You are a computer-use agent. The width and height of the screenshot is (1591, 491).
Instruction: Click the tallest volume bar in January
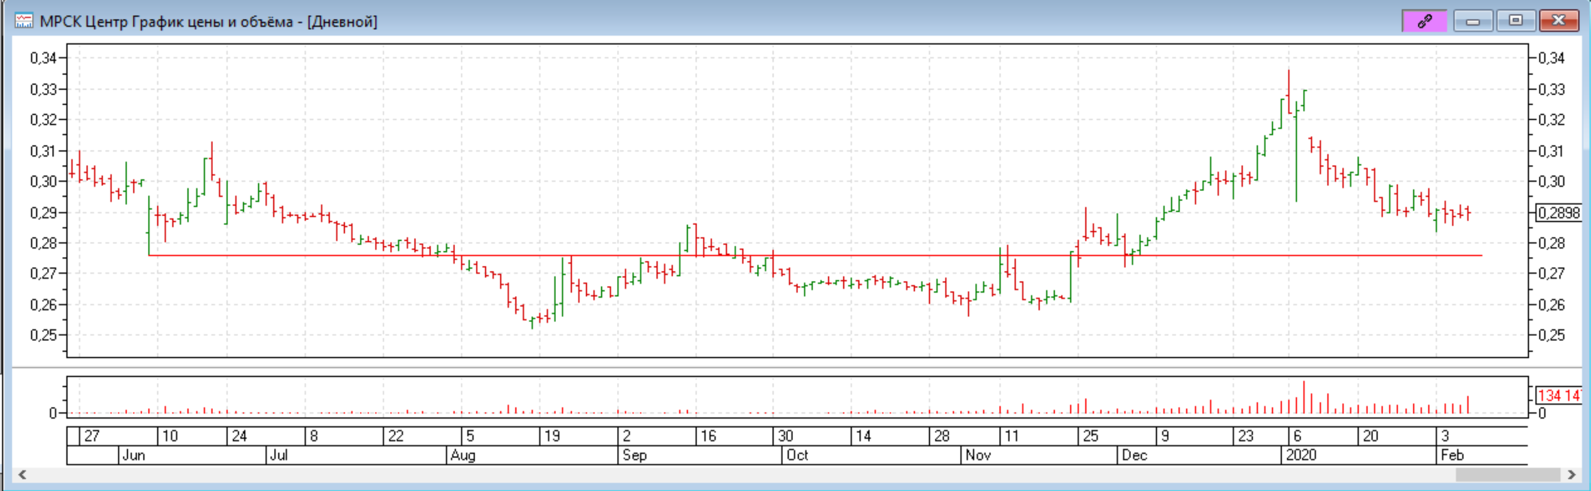pos(1304,398)
